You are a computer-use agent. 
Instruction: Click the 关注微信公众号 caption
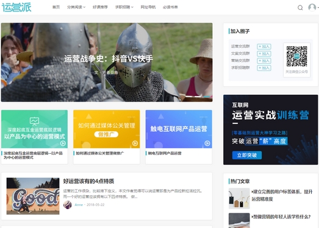pos(296,72)
